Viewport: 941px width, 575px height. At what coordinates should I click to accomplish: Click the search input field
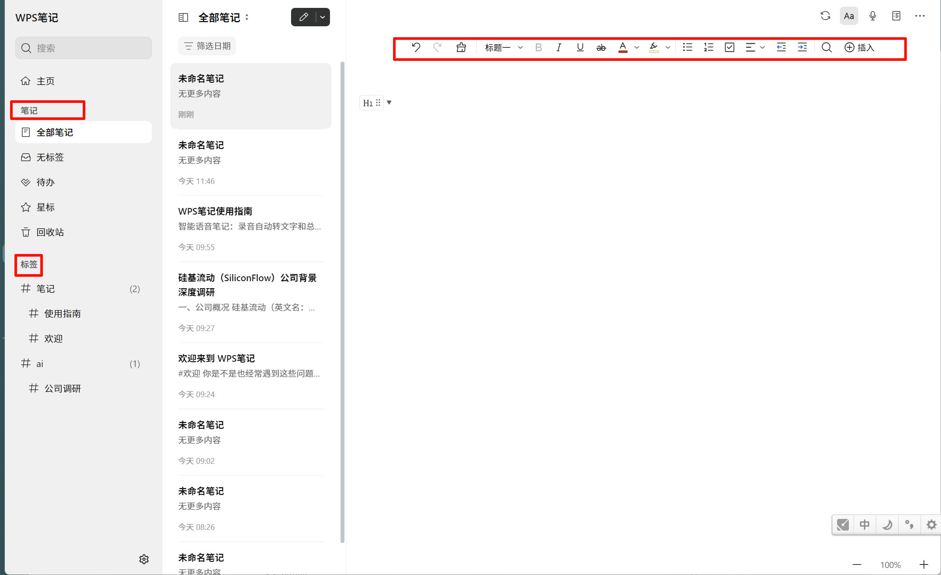84,48
